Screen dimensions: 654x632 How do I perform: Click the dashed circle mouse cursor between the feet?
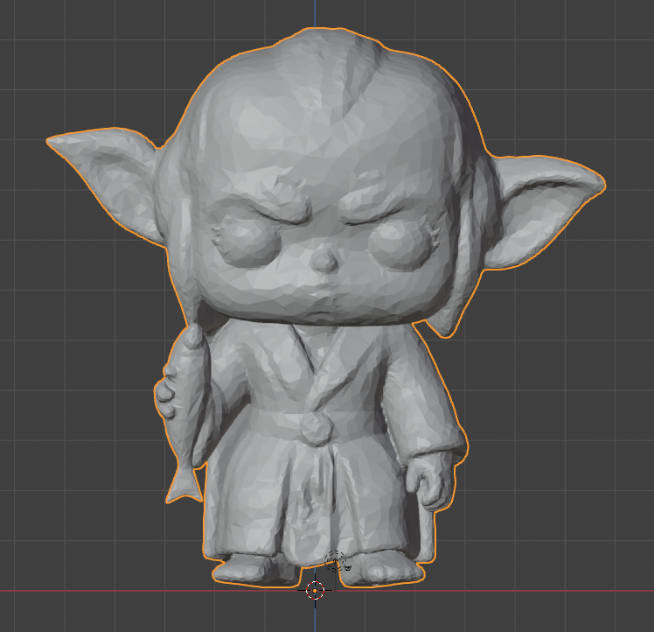click(335, 561)
